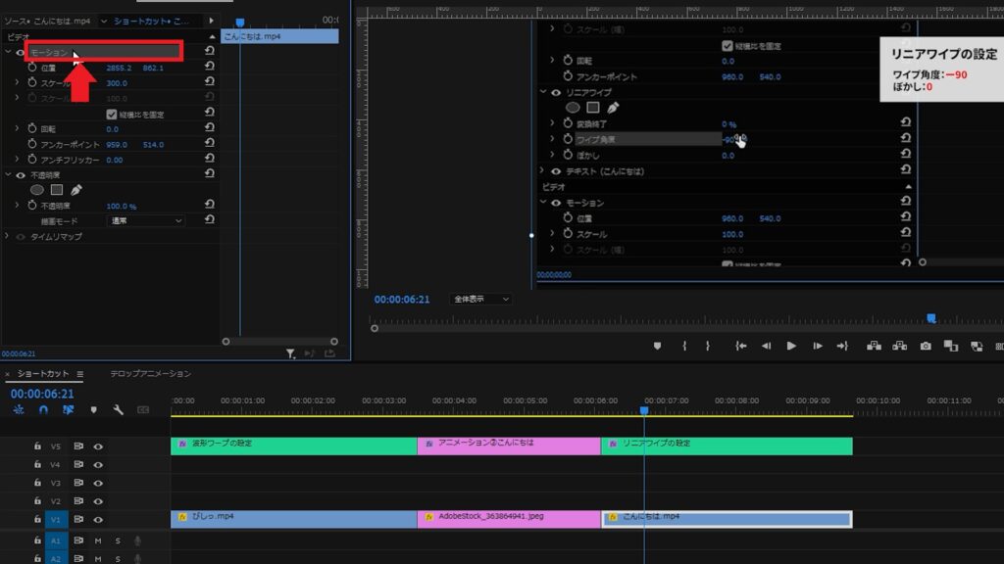The width and height of the screenshot is (1004, 564).
Task: Open Effect Controls filter properties icon
Action: tap(290, 352)
